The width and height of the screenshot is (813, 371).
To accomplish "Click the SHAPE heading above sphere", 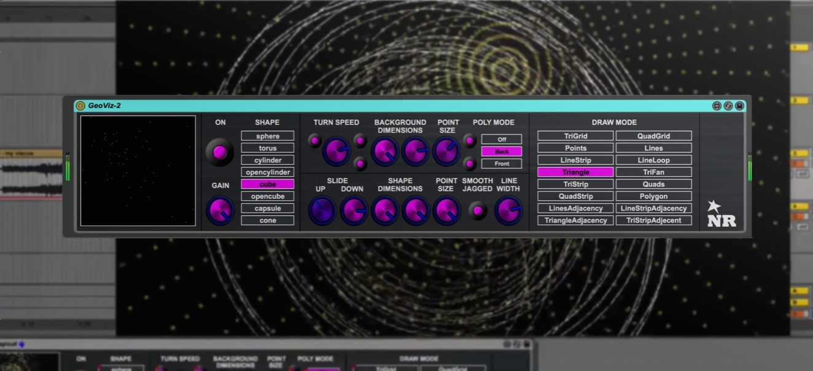I will [267, 122].
